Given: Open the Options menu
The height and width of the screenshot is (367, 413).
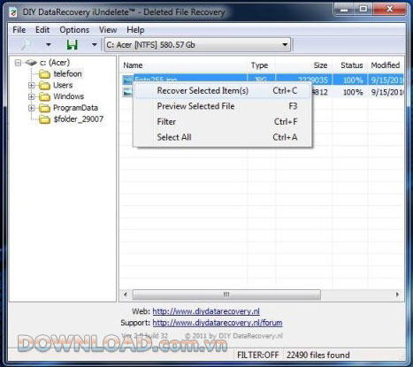Looking at the screenshot, I should click(x=74, y=30).
